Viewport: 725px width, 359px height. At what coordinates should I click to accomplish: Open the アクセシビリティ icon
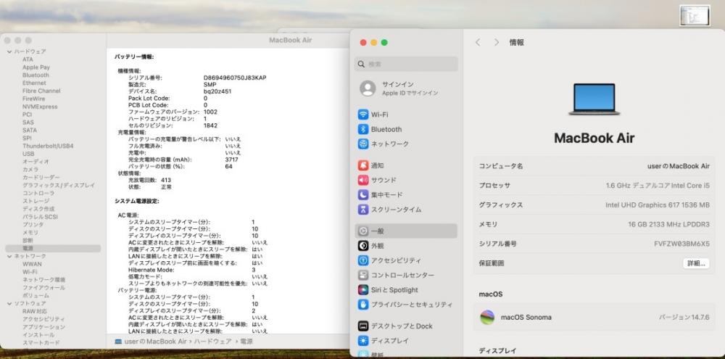click(x=363, y=260)
